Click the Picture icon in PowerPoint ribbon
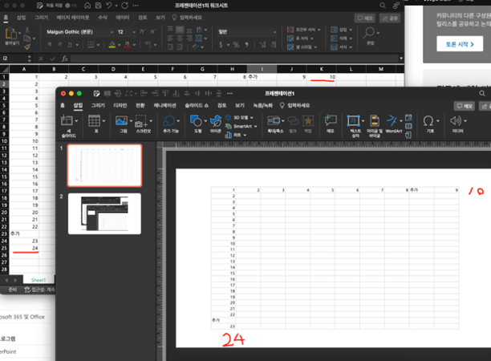 pyautogui.click(x=121, y=120)
